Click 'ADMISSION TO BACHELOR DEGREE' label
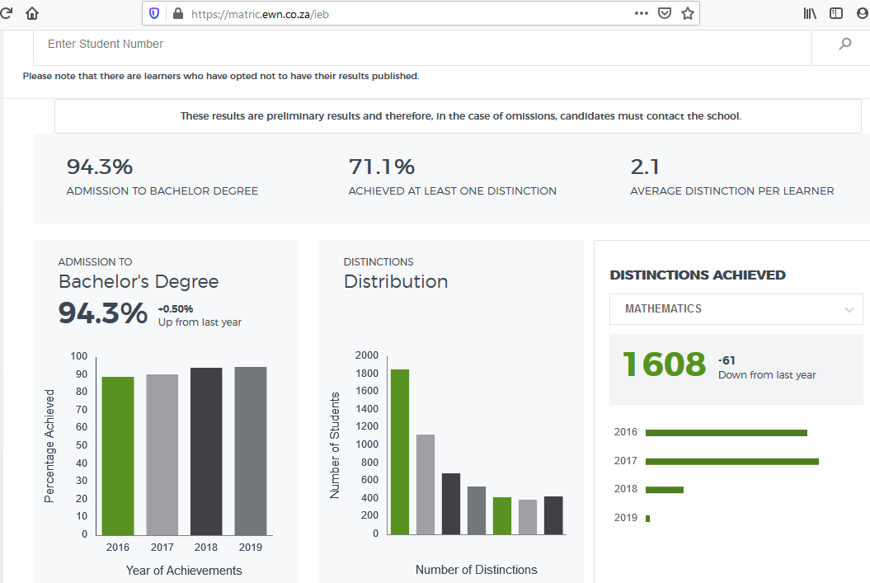Viewport: 870px width, 583px height. pyautogui.click(x=162, y=190)
